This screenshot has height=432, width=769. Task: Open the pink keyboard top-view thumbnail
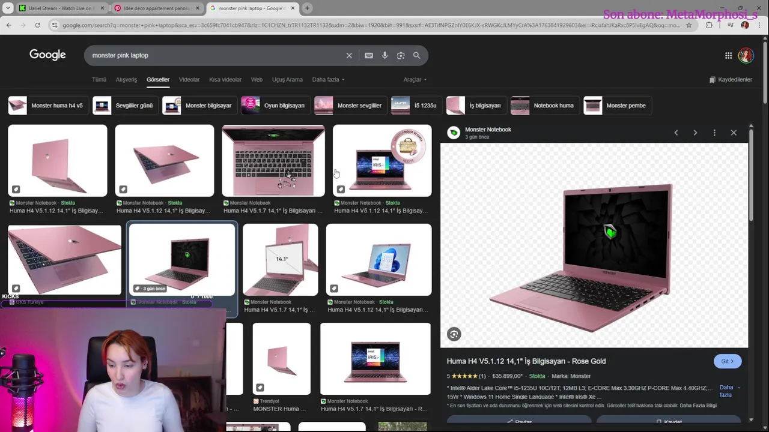[x=273, y=161]
